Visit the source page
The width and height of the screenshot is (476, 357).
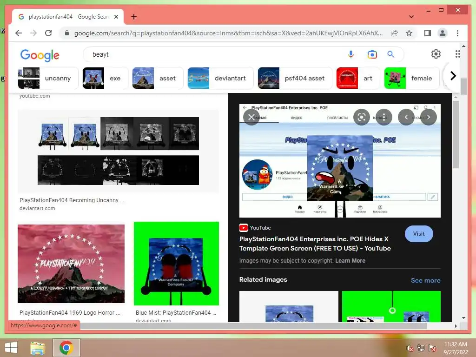[419, 234]
